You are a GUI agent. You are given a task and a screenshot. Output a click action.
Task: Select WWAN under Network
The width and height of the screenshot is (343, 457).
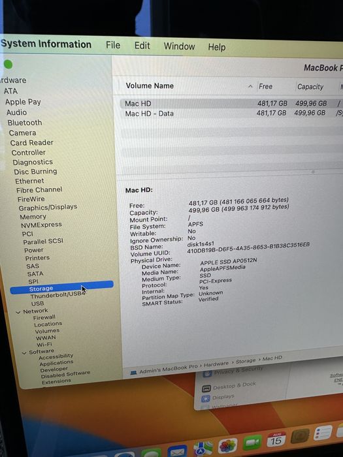[x=46, y=338]
